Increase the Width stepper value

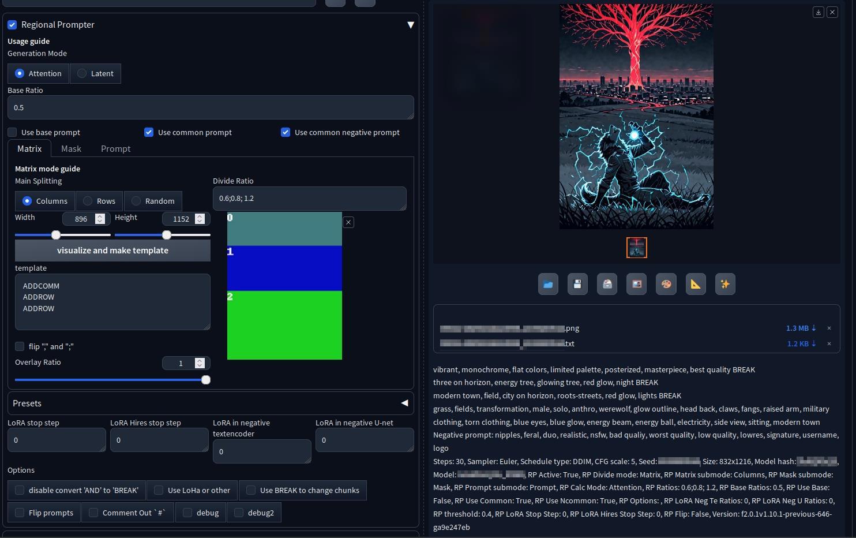(x=100, y=216)
